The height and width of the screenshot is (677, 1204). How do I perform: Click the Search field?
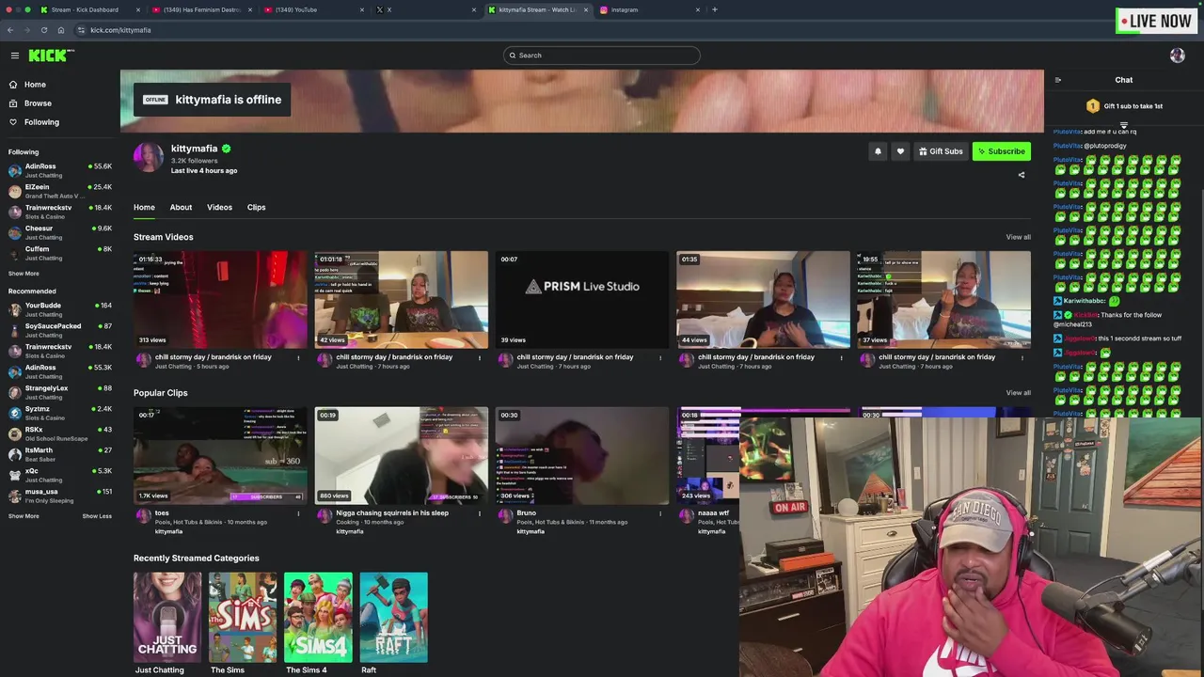[602, 55]
